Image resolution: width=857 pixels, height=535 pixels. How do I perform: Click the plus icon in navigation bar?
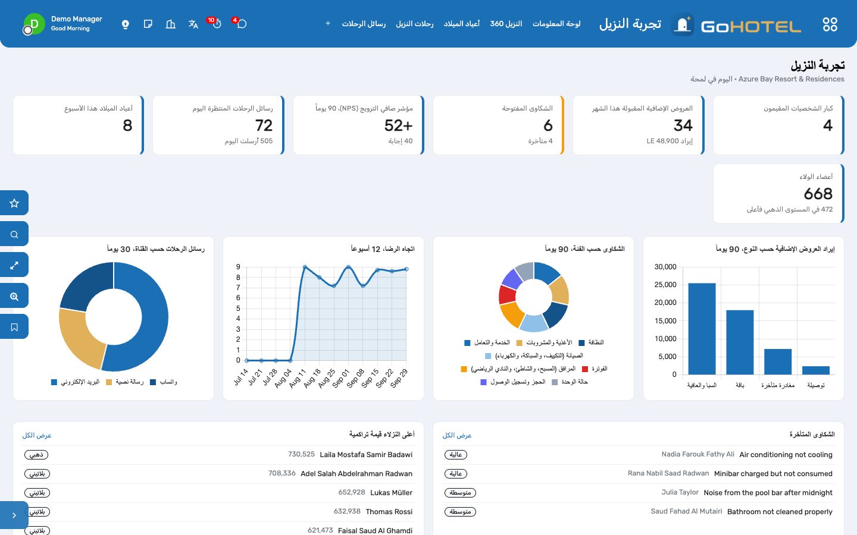pos(328,24)
